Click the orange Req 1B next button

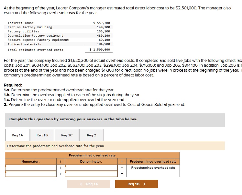pyautogui.click(x=137, y=184)
